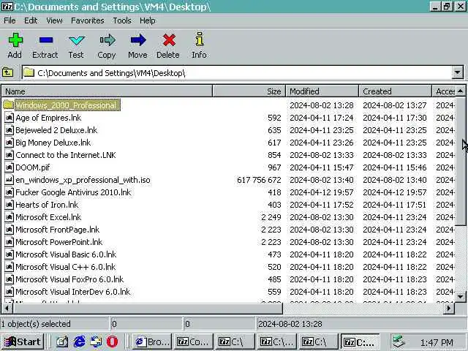The height and width of the screenshot is (351, 468).
Task: Click the clock showing 1:47 PM
Action: [437, 343]
